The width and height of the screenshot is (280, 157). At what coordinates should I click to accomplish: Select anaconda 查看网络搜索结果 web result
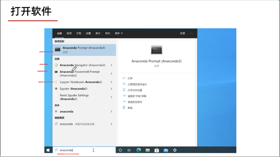[x=84, y=124]
